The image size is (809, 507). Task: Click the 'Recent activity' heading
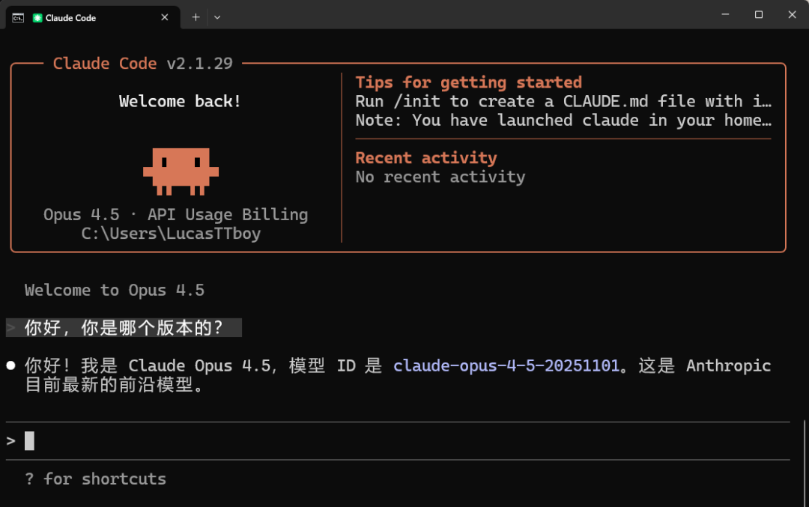[426, 157]
